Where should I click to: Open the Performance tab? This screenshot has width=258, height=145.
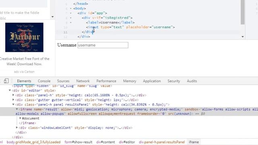pos(106,81)
